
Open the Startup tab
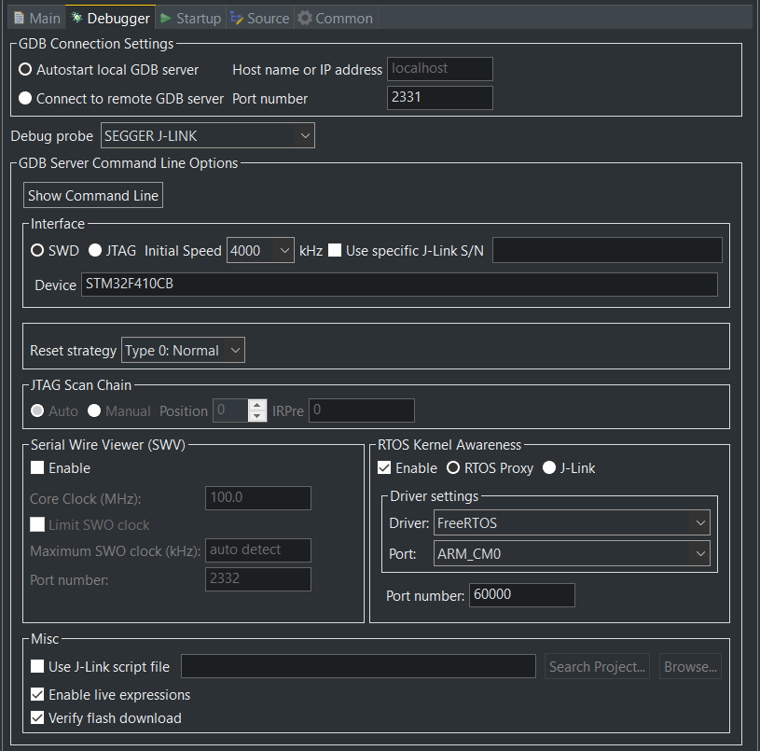coord(191,19)
